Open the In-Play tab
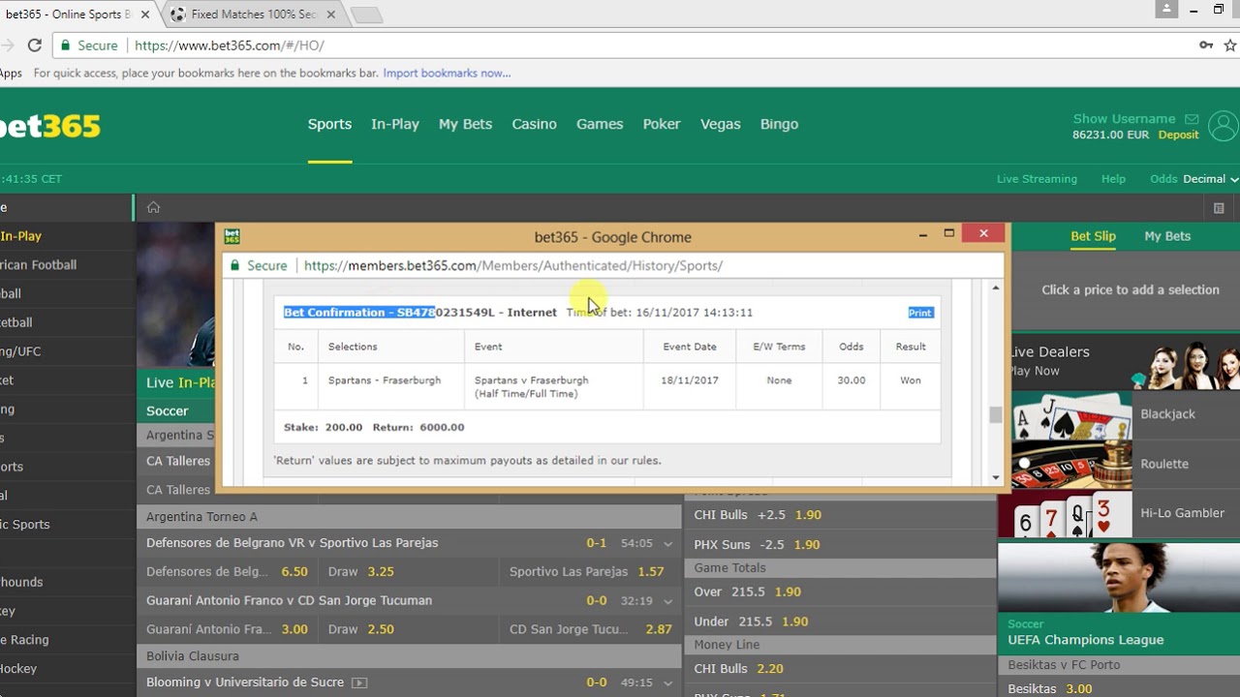1240x697 pixels. 395,124
